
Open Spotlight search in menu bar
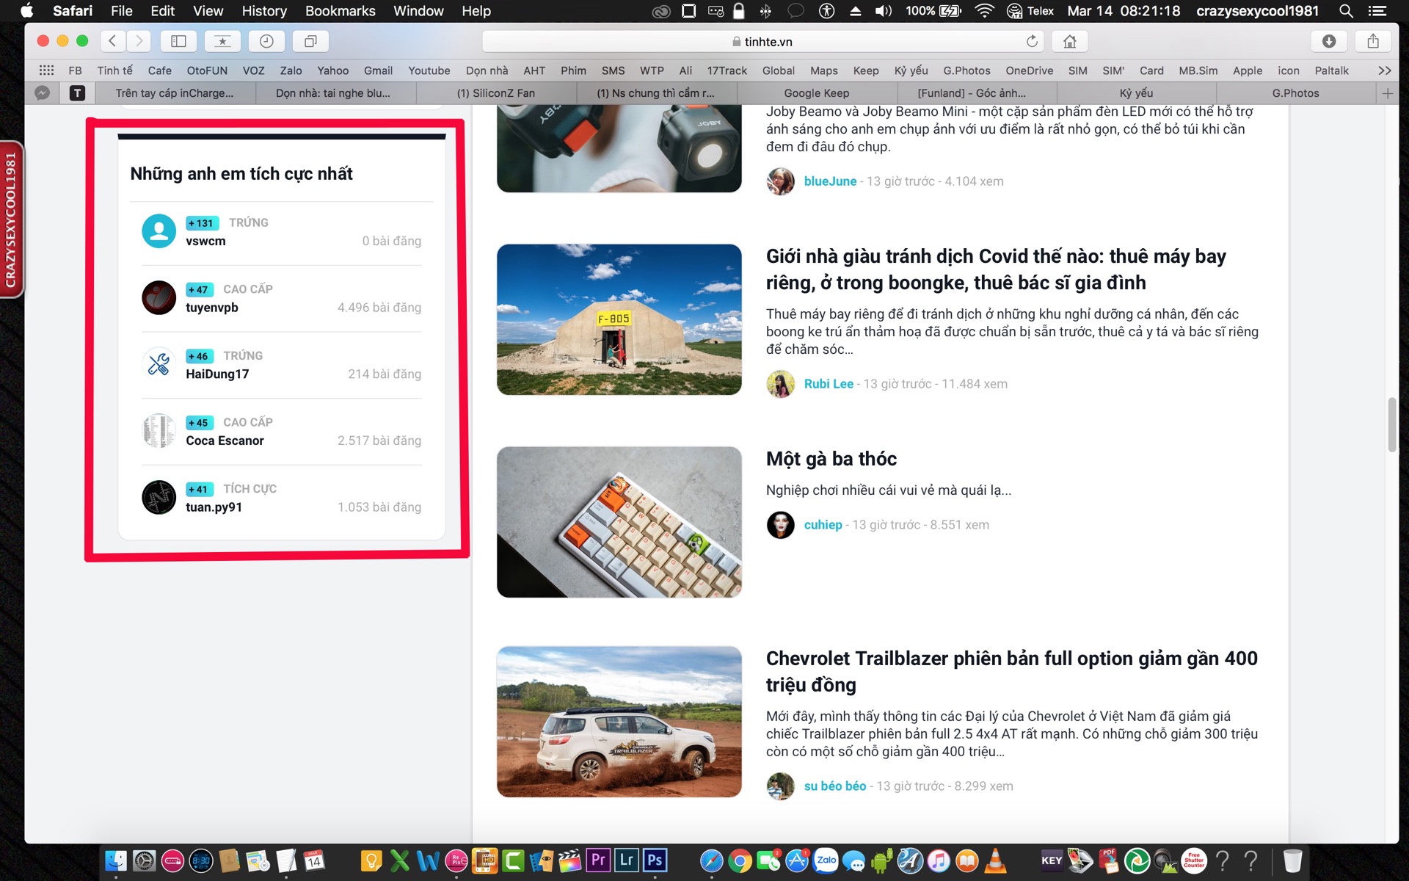1346,11
